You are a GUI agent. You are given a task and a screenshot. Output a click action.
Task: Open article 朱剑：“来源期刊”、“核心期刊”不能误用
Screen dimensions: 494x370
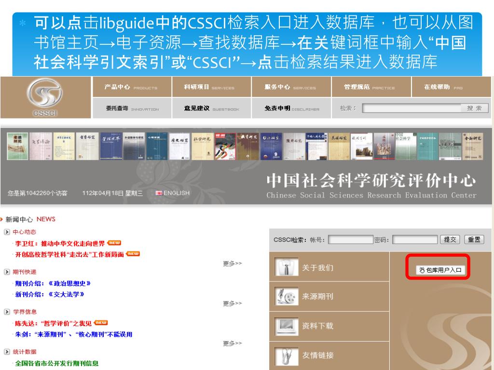pos(74,334)
